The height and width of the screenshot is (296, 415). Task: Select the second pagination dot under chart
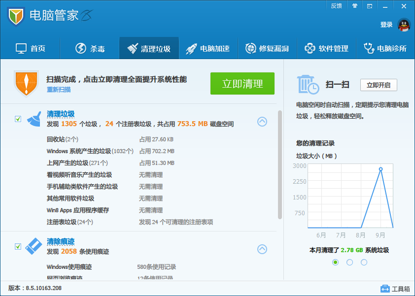(x=350, y=263)
